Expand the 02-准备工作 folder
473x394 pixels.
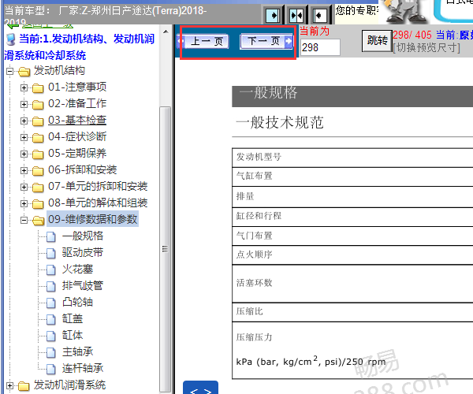(24, 104)
